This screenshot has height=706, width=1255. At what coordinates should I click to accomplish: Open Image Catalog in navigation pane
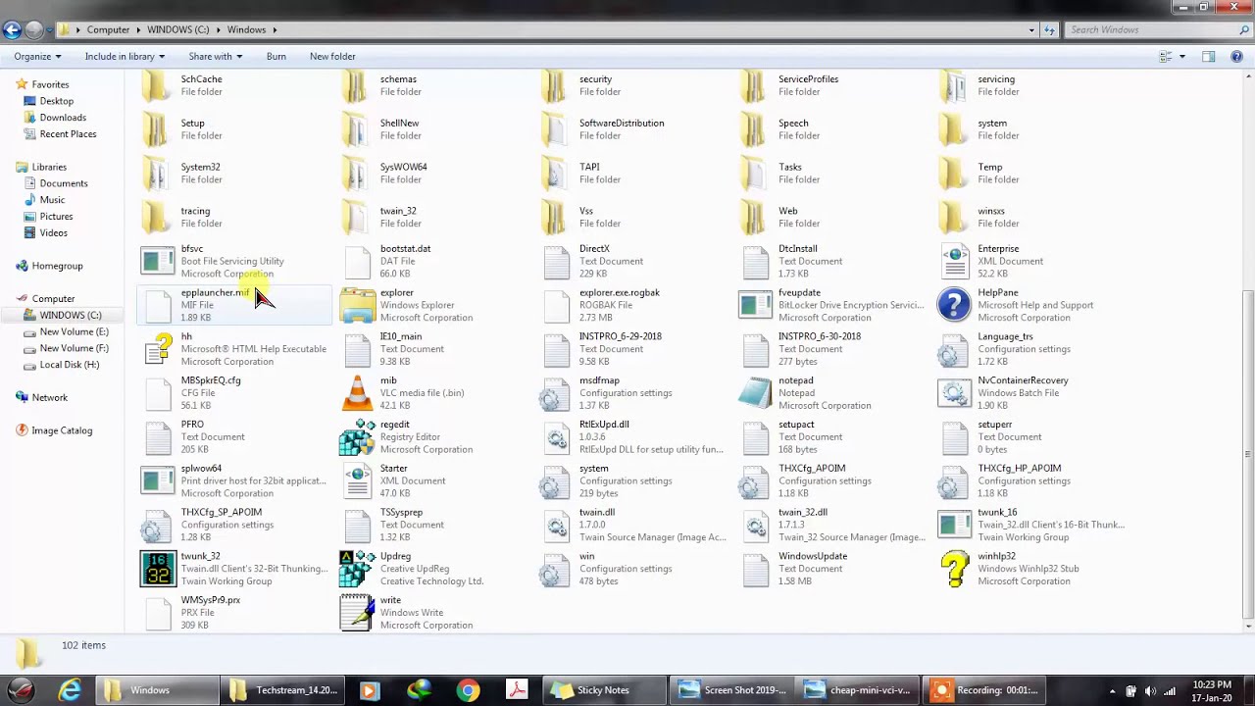point(61,430)
